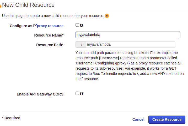
Task: Click the Resource Name label
Action: (49, 35)
